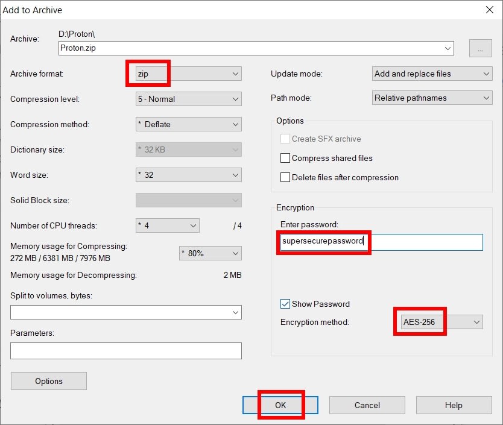Open the Update mode dropdown
Image resolution: width=503 pixels, height=425 pixels.
(432, 74)
